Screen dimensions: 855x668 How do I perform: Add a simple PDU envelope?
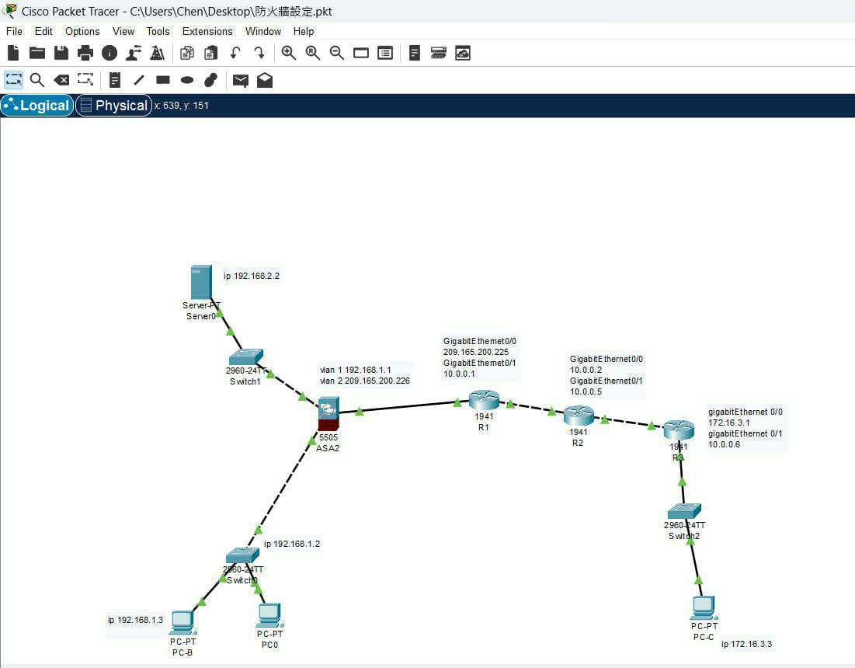pyautogui.click(x=241, y=81)
